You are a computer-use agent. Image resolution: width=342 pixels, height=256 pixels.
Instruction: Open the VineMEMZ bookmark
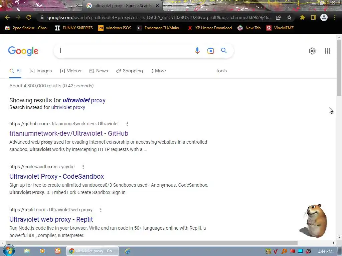[280, 28]
